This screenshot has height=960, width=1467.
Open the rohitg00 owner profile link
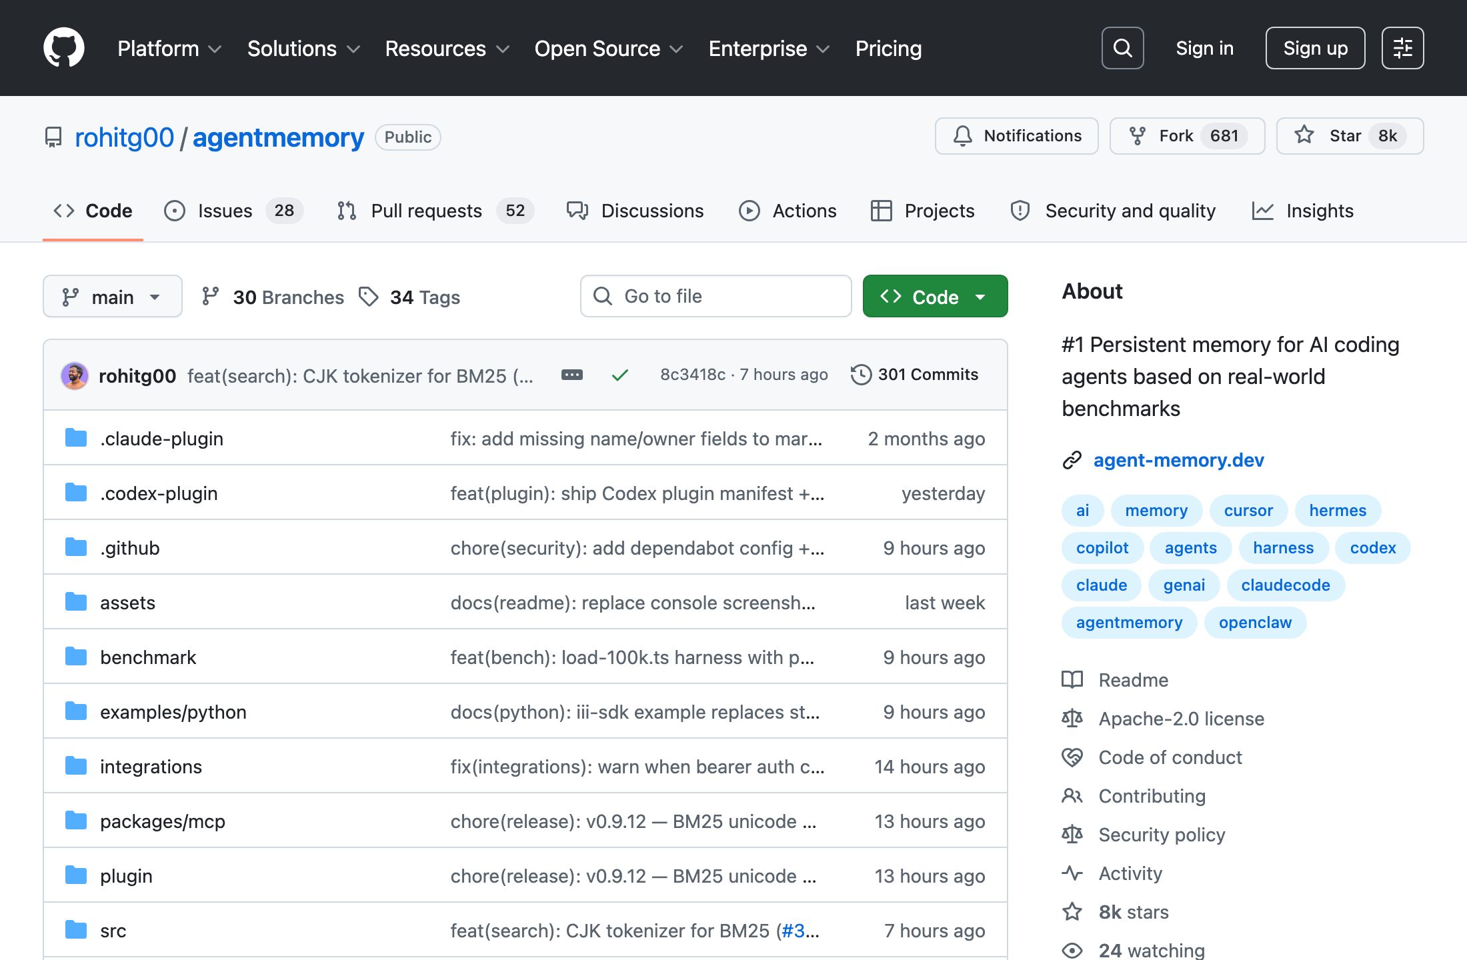124,137
